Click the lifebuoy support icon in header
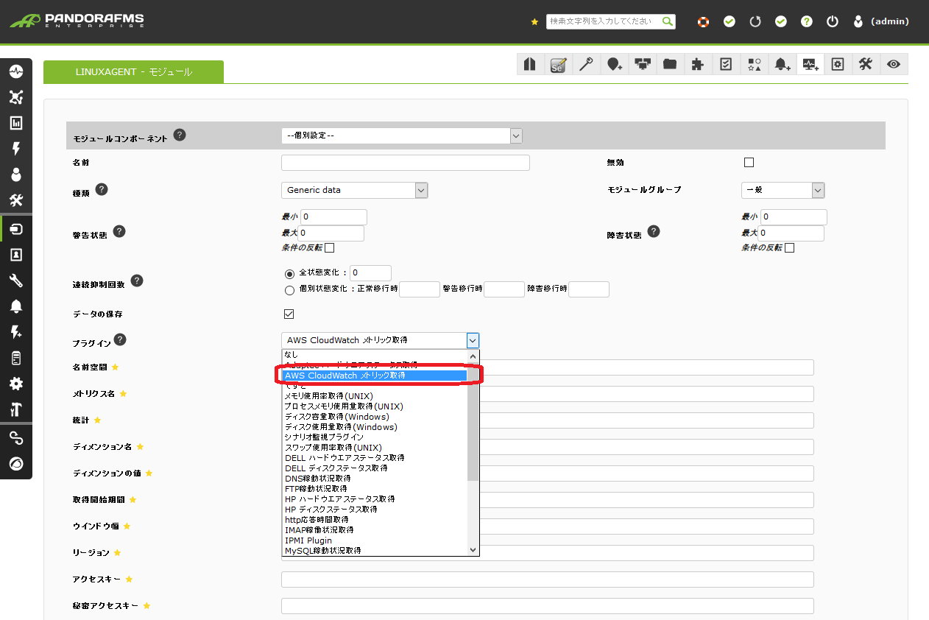 (703, 21)
